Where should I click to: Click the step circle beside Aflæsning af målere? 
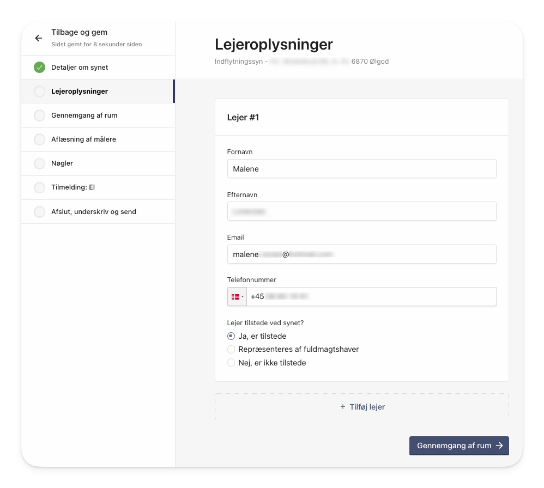point(40,139)
